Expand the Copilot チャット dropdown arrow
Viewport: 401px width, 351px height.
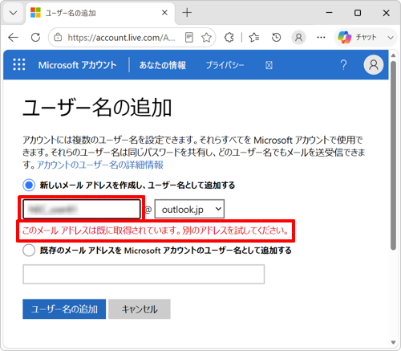(391, 38)
